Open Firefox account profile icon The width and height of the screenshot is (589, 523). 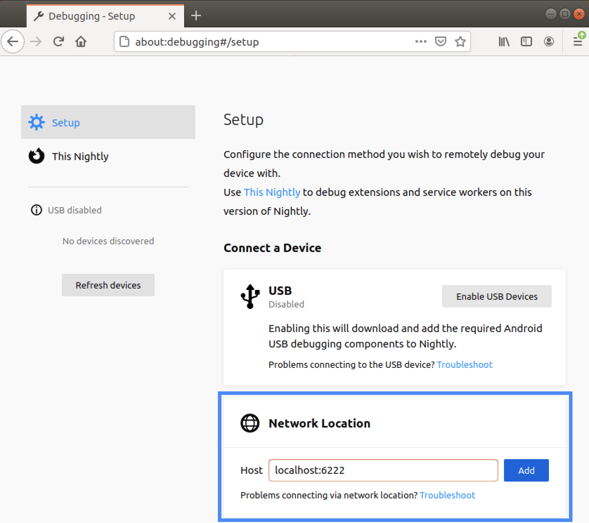coord(549,42)
